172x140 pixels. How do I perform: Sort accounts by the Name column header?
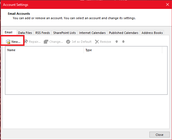pyautogui.click(x=45, y=50)
